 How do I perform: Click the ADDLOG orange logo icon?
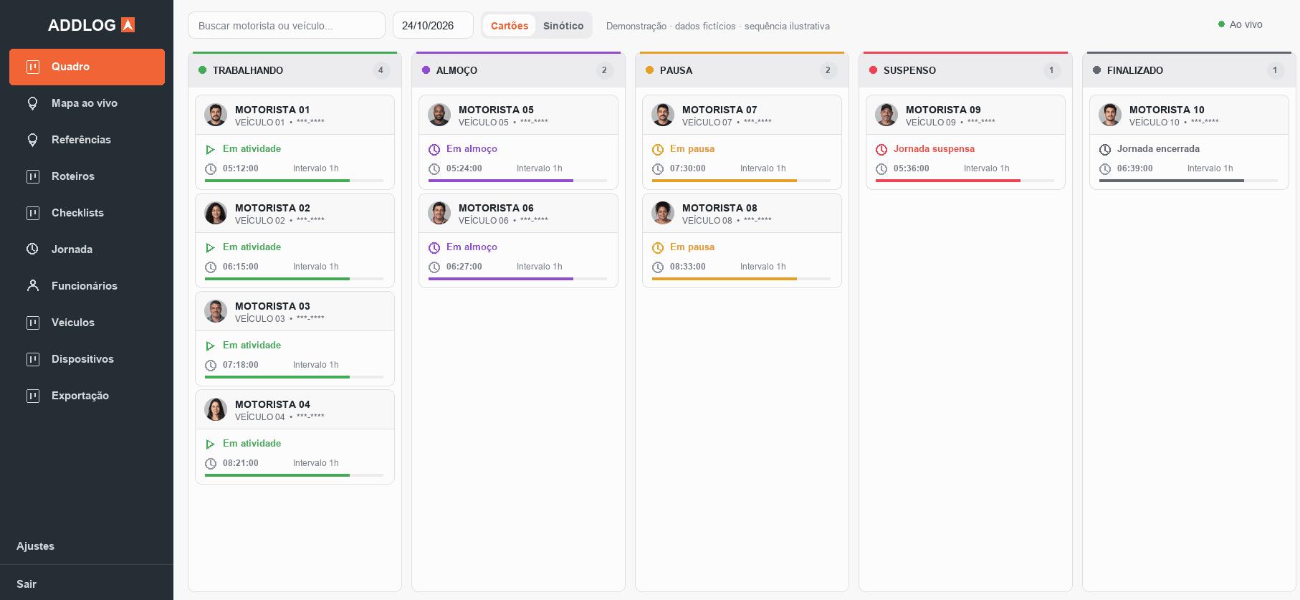(128, 25)
